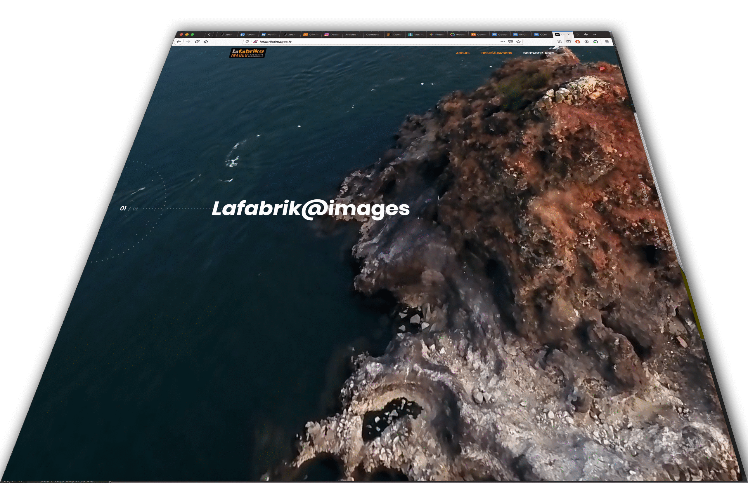Show the sidebars toolbar icon

pos(568,41)
